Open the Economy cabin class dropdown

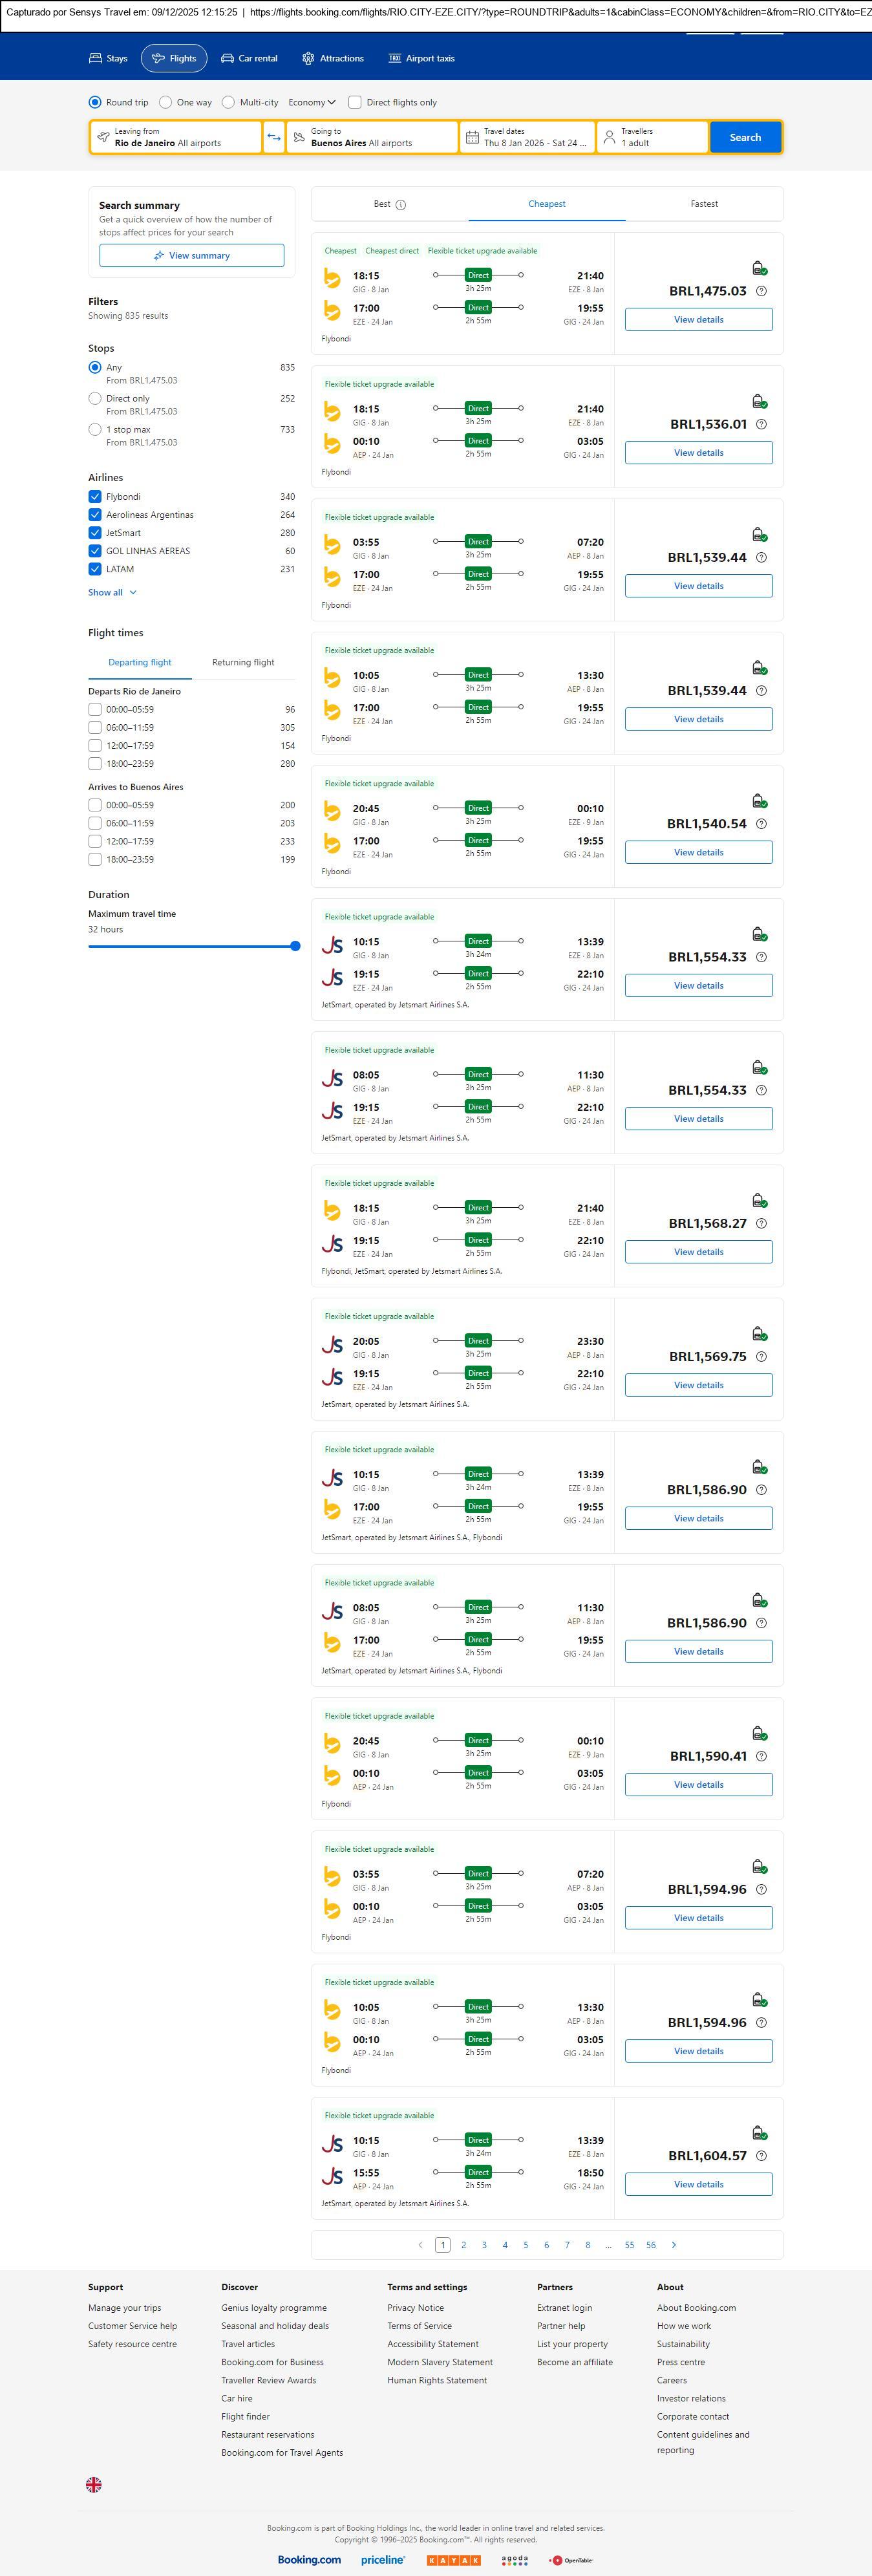coord(311,102)
